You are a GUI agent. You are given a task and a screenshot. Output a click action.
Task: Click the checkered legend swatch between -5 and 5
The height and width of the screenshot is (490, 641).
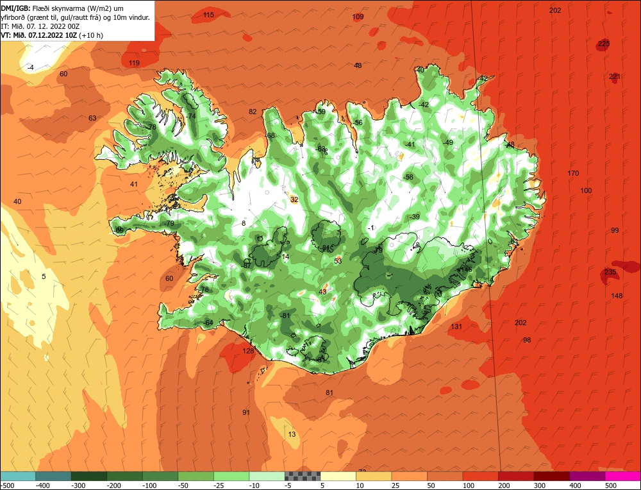[x=303, y=476]
